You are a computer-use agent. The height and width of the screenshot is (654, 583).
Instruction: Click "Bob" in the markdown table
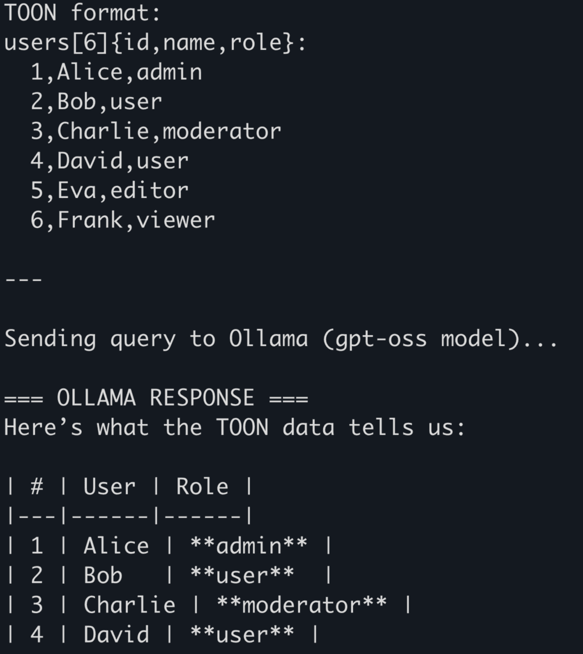coord(103,575)
